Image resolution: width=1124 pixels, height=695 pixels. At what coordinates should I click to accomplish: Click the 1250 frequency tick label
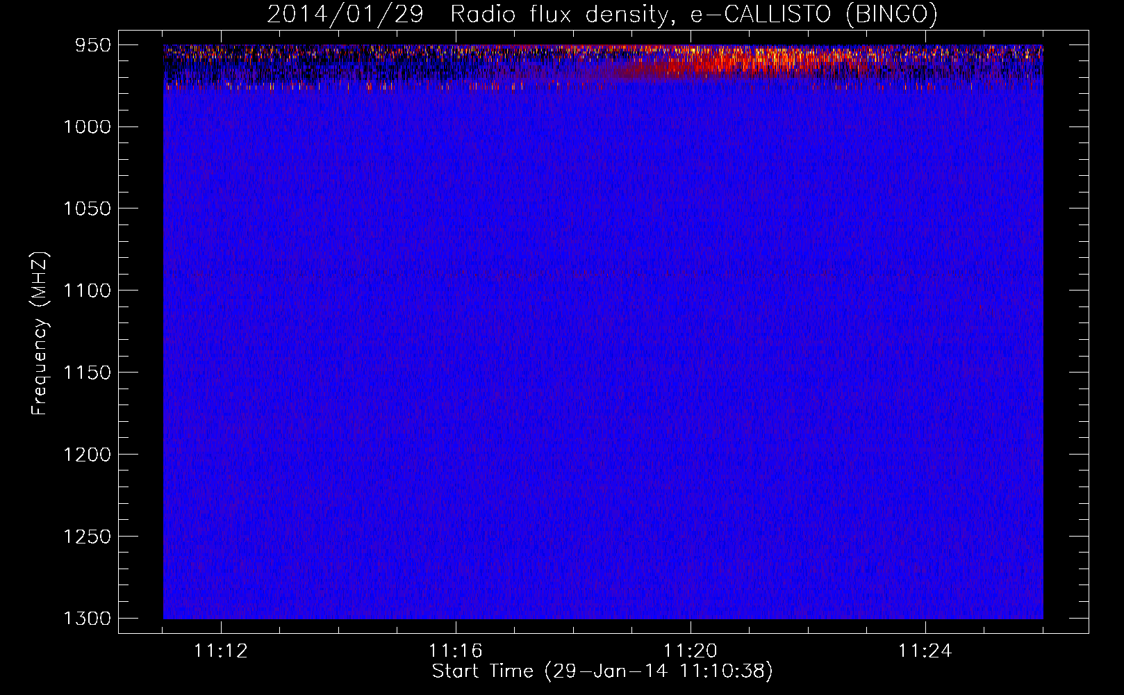coord(87,537)
